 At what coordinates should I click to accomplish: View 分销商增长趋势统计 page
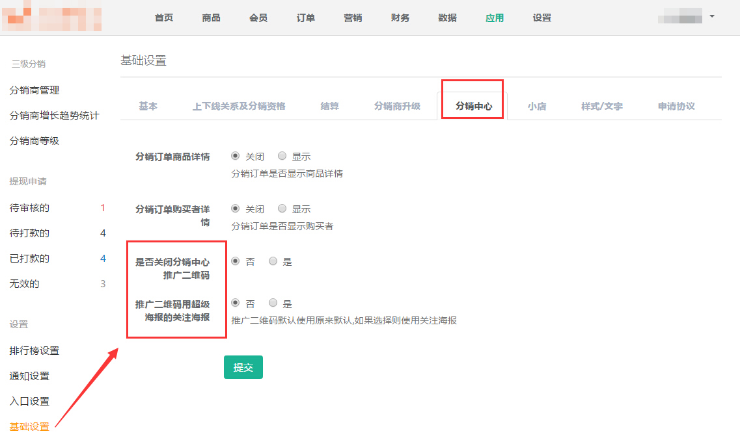click(54, 116)
